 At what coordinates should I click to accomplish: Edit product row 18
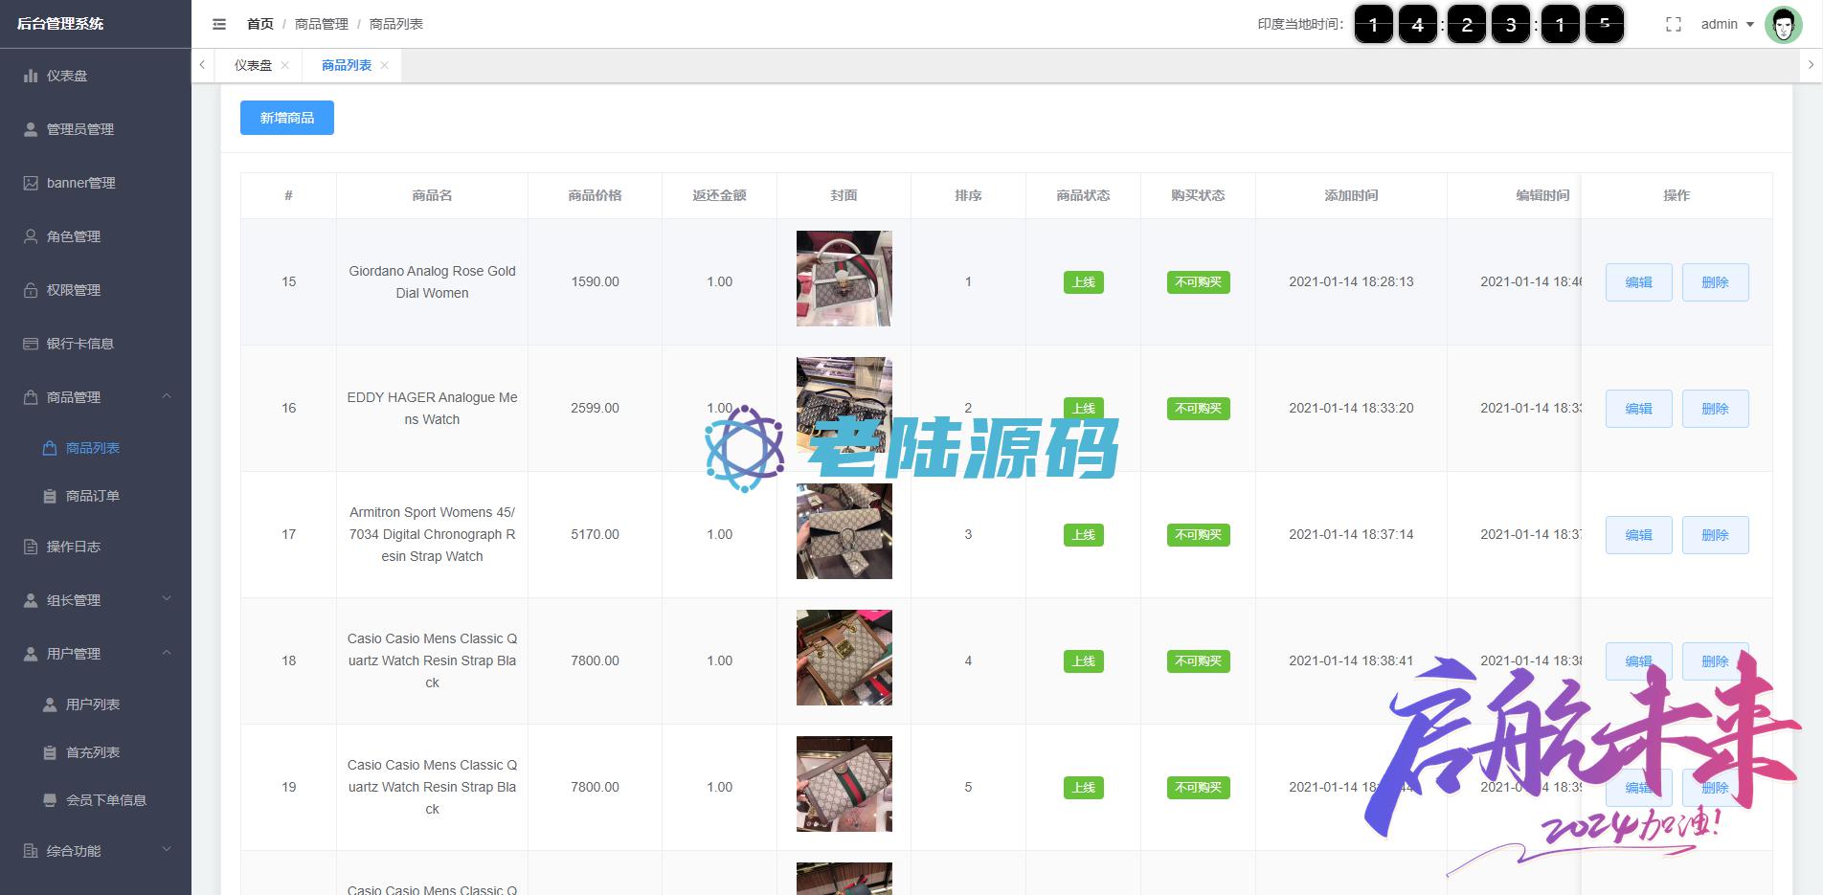point(1639,661)
